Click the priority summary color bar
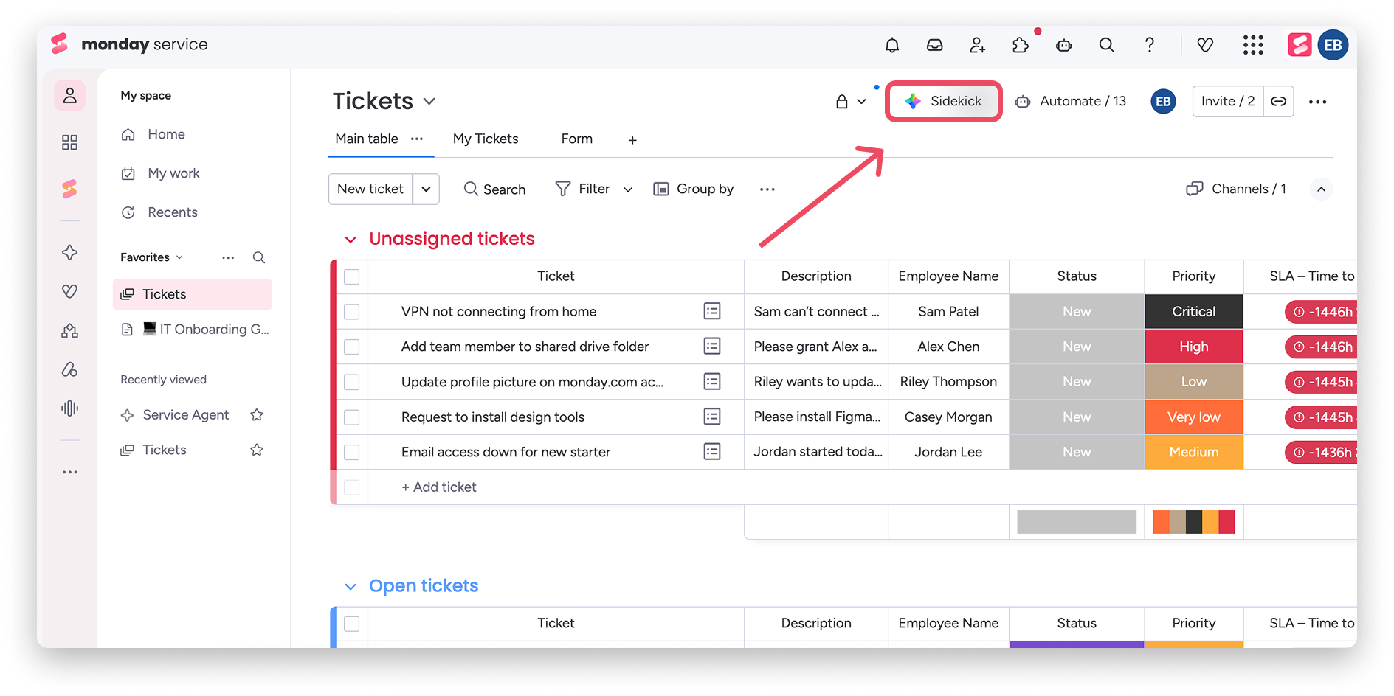 coord(1194,522)
